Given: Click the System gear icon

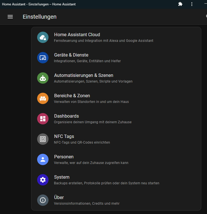Looking at the screenshot, I should click(x=43, y=180).
